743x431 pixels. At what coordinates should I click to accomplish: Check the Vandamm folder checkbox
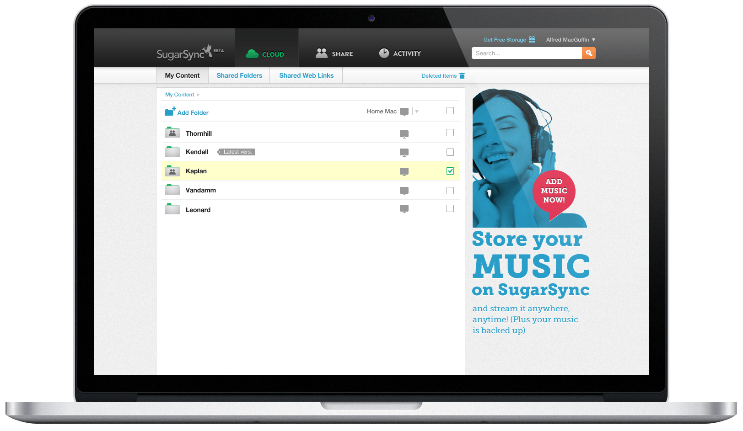click(450, 191)
